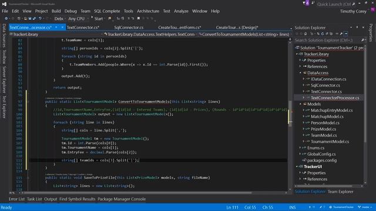Viewport: 376px width, 211px height.
Task: Select SqlConnector.cs in Solution Explorer tree
Action: [325, 86]
